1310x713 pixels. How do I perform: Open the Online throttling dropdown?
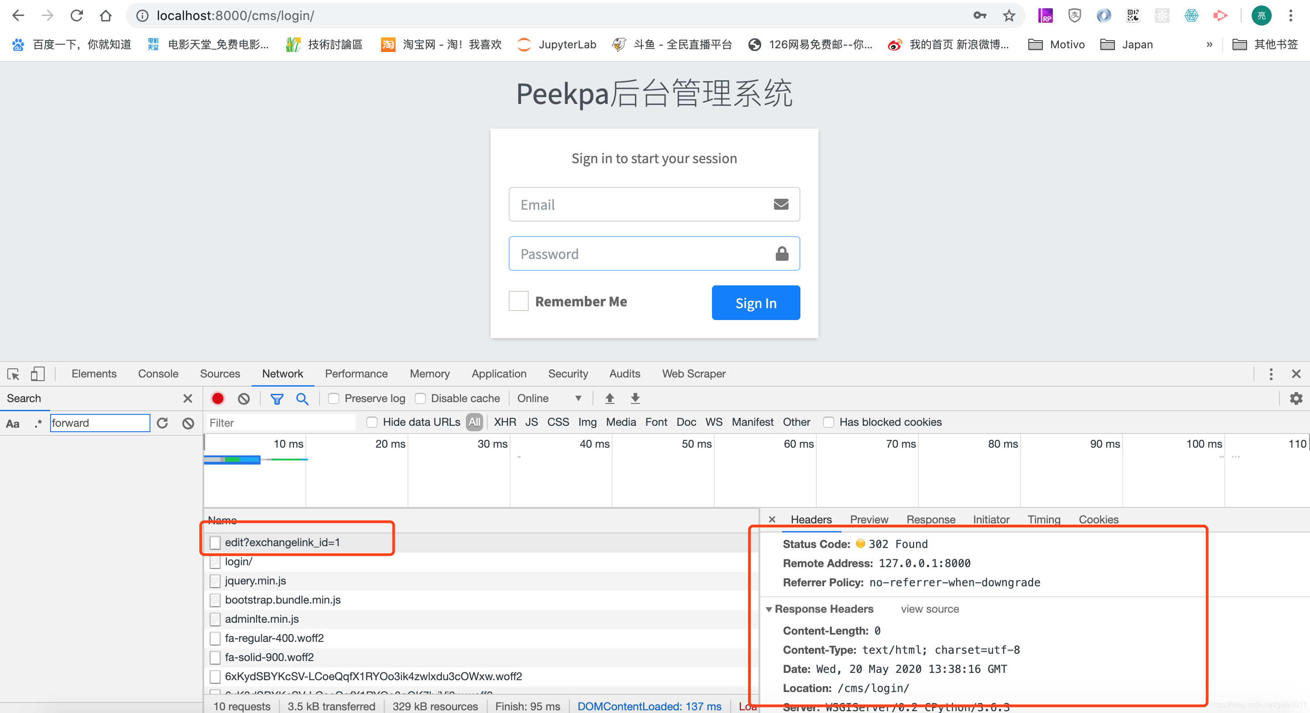tap(549, 398)
